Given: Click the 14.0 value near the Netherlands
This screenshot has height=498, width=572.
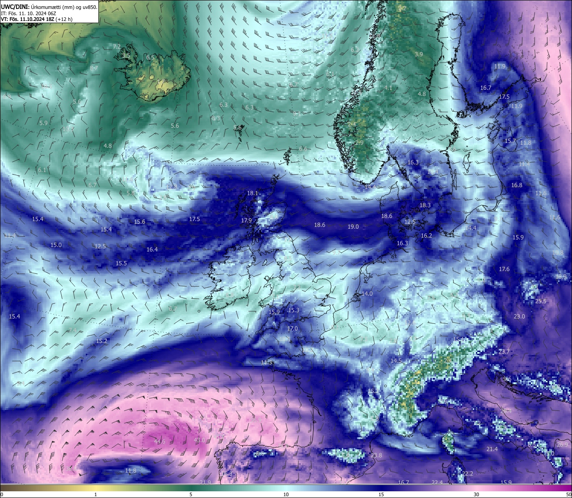Looking at the screenshot, I should [x=367, y=293].
